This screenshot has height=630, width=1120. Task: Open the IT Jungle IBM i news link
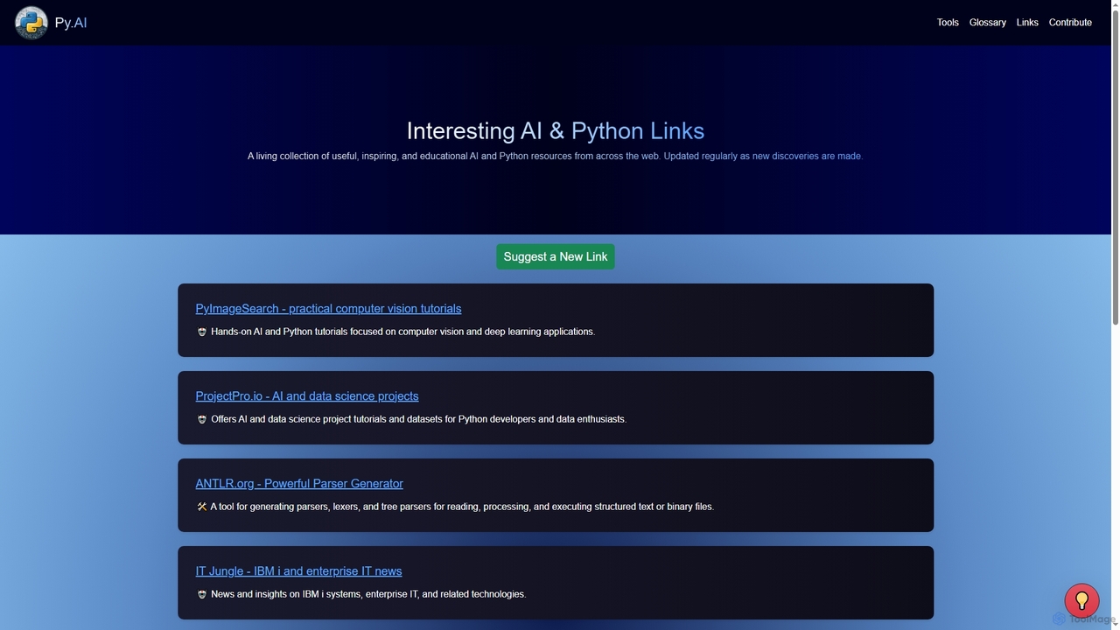[x=298, y=571]
